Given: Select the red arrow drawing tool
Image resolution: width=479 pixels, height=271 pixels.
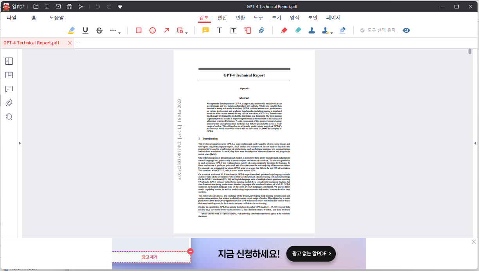Looking at the screenshot, I should point(167,30).
